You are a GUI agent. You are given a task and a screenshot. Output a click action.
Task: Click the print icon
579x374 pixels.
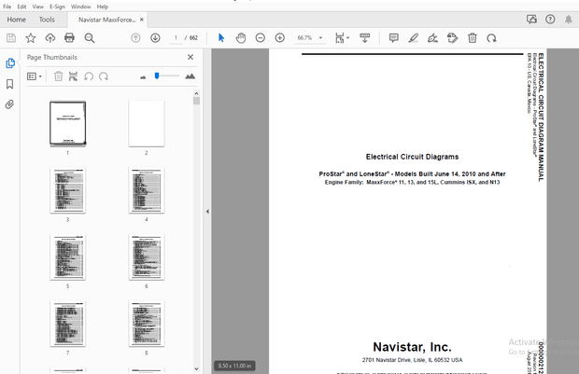coord(70,38)
